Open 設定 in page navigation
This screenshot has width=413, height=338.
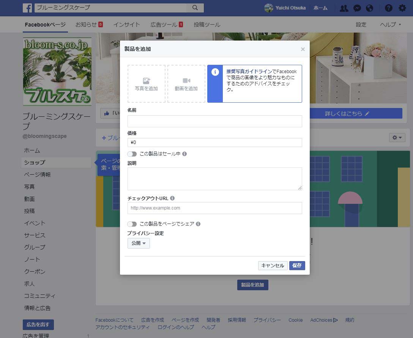361,25
